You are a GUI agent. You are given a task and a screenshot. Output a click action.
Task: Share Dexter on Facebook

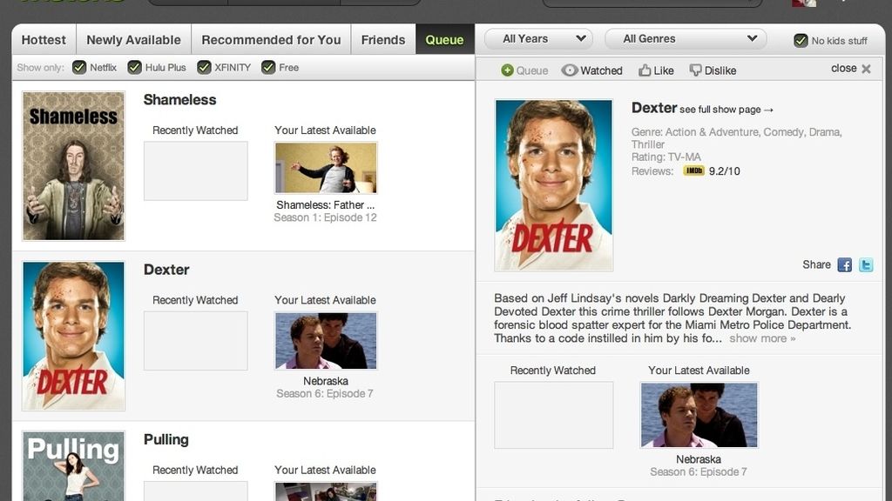click(x=845, y=264)
